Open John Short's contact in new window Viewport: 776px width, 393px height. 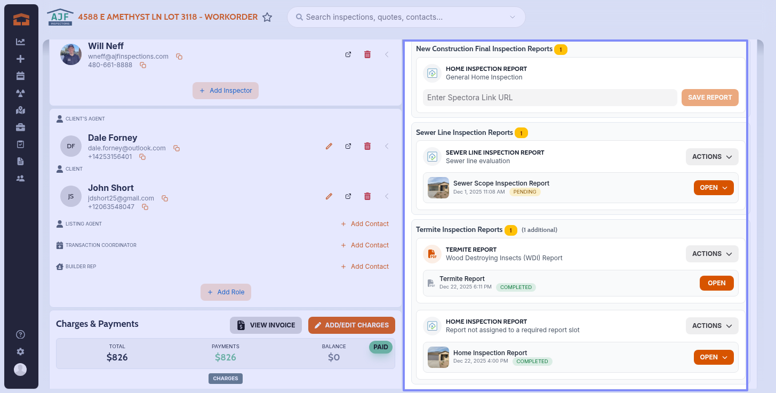(x=348, y=196)
